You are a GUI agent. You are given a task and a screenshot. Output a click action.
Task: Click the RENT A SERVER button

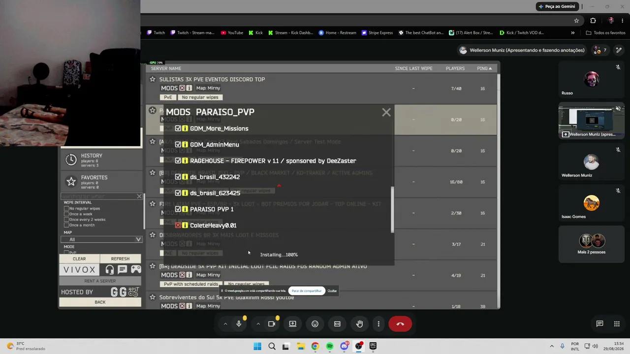[100, 281]
